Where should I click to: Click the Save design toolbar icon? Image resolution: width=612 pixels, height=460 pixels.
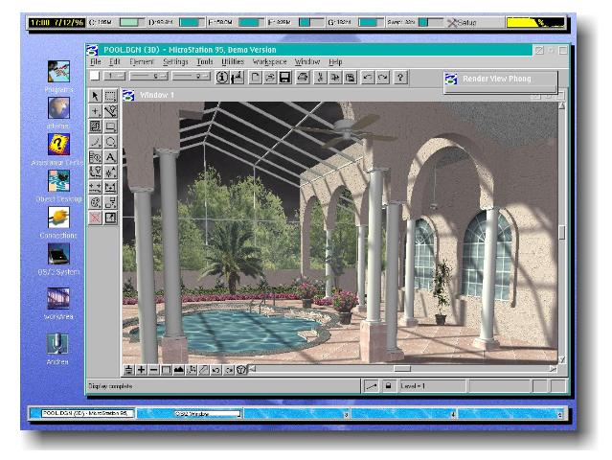[x=283, y=77]
